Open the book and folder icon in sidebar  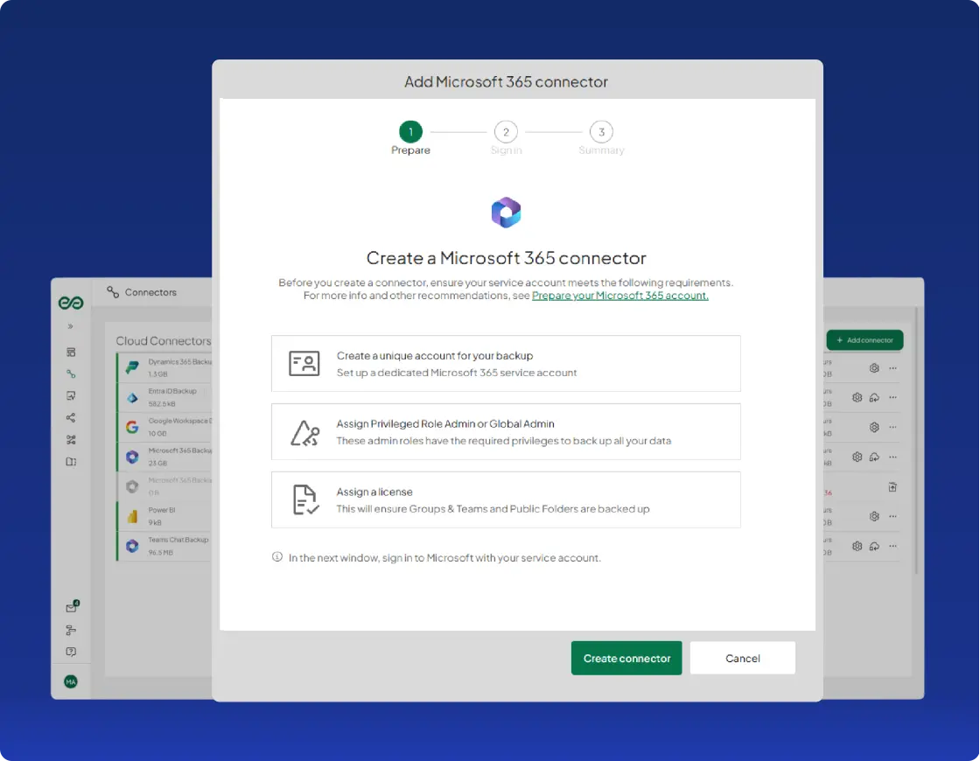(x=71, y=462)
